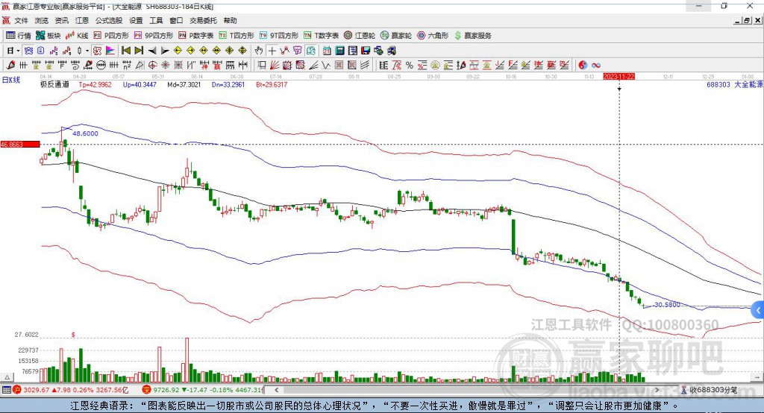Click 极反通道 indicator name

tap(54, 85)
